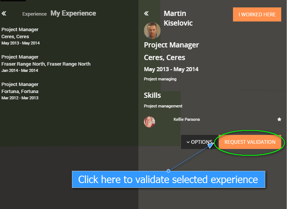Collapse the My Experience panel with the double chevron

4,14
